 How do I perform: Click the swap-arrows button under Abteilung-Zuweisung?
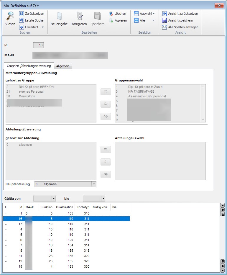click(x=106, y=174)
